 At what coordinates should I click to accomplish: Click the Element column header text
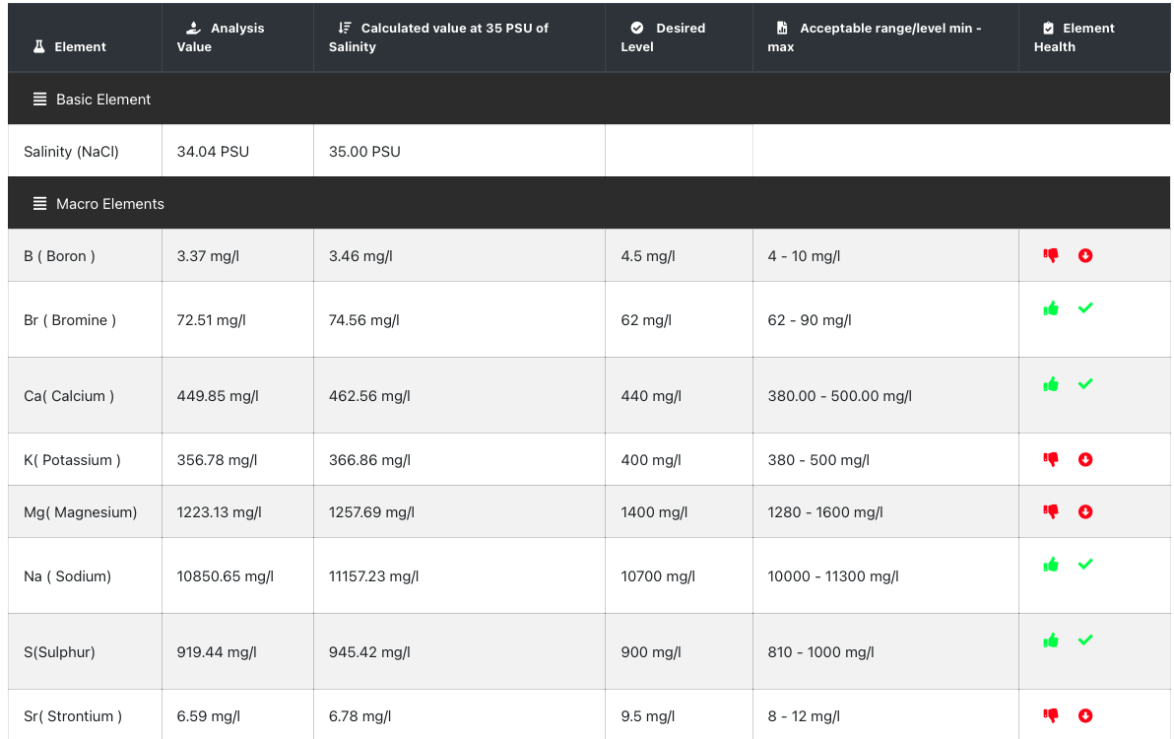tap(80, 46)
